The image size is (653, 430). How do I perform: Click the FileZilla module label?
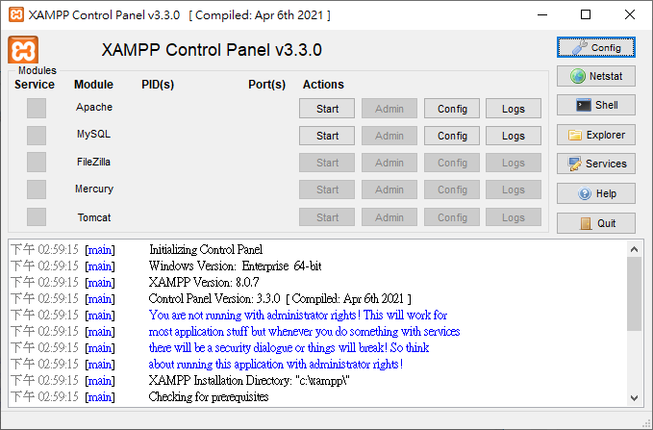[x=93, y=162]
